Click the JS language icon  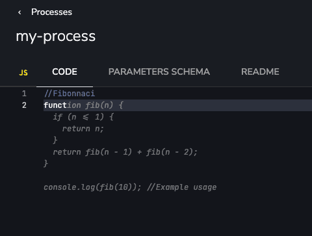23,73
